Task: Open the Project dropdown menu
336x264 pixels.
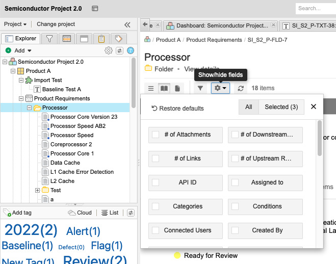Action: tap(15, 24)
